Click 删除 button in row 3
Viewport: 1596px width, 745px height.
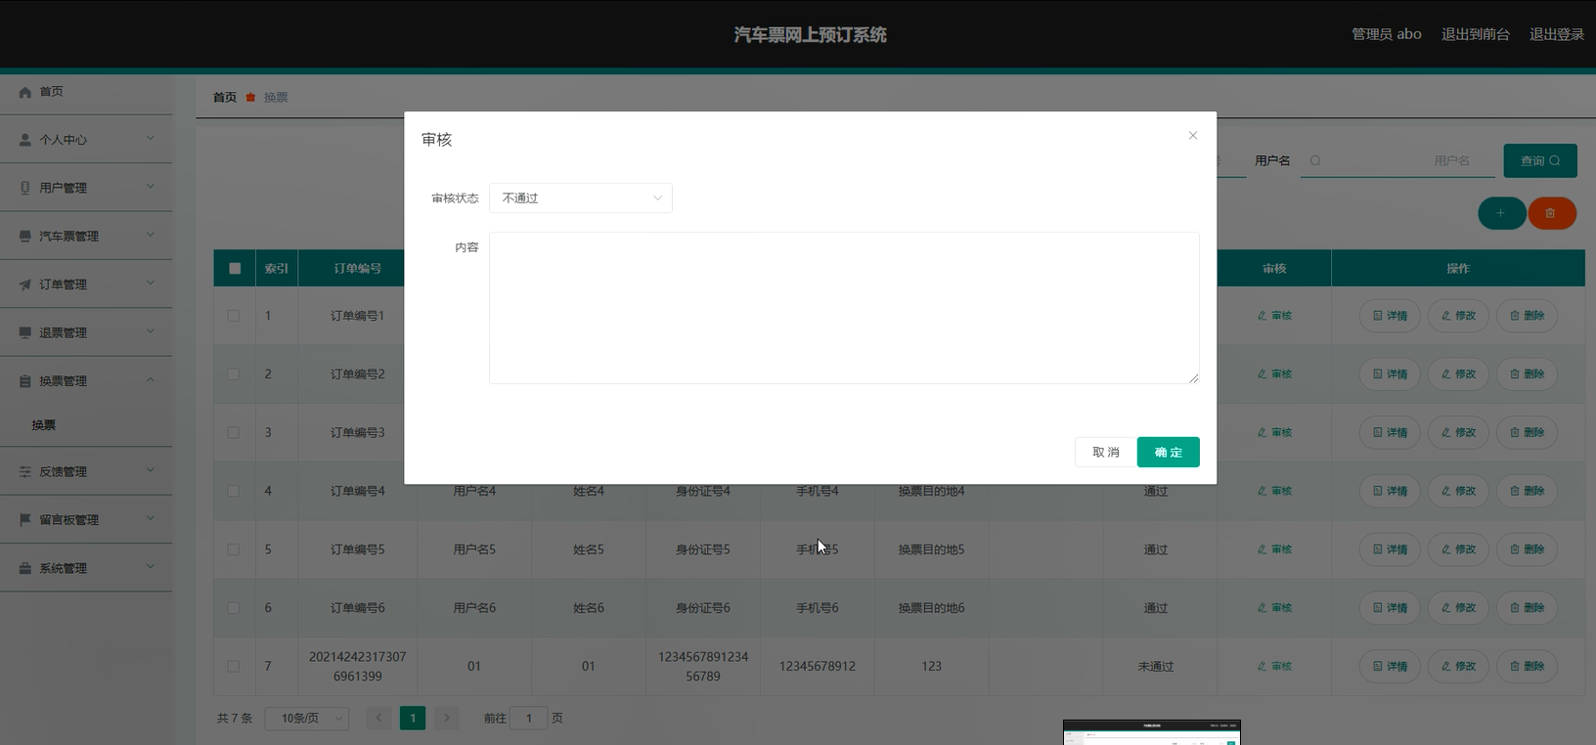tap(1527, 432)
